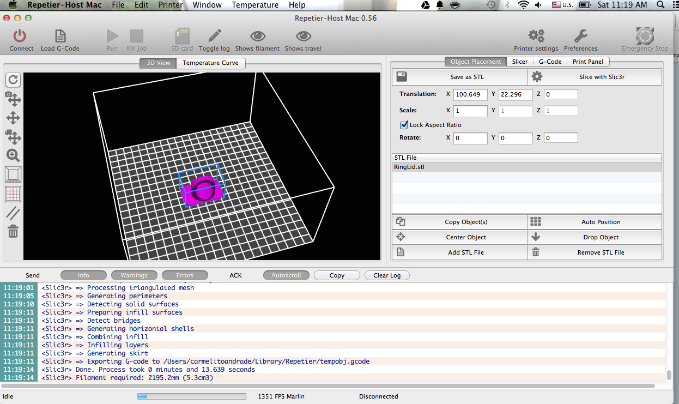Toggle the Shows filament eye
The width and height of the screenshot is (679, 404).
[257, 36]
